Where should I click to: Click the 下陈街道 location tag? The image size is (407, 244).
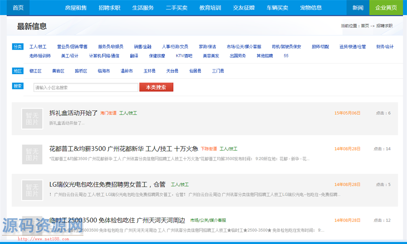click(x=209, y=149)
